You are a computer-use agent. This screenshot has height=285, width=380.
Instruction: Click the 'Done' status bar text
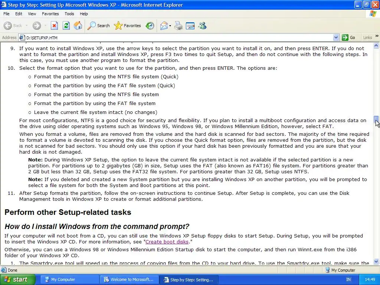12,270
